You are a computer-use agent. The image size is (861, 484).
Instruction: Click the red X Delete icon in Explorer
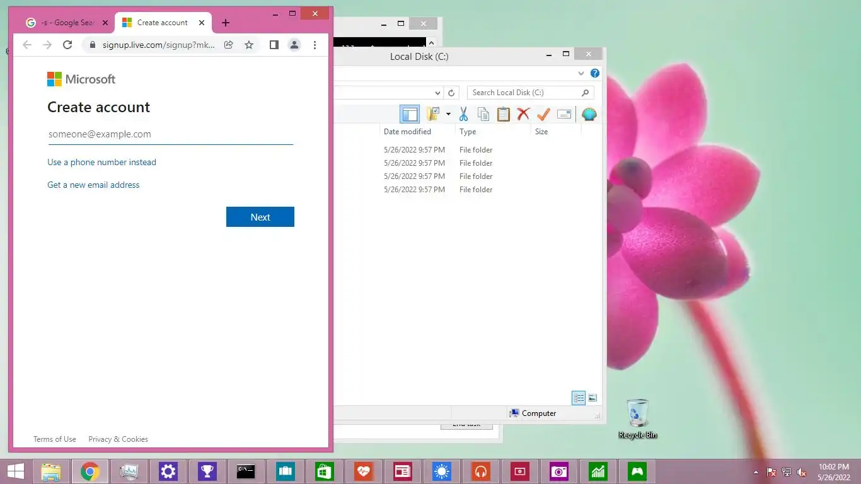tap(523, 114)
